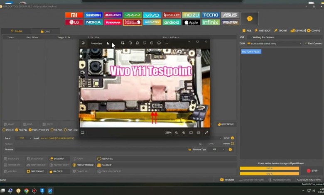Viewport: 324px width, 195px height.
Task: Click the FORMAT STORAGE button
Action: click(x=83, y=165)
